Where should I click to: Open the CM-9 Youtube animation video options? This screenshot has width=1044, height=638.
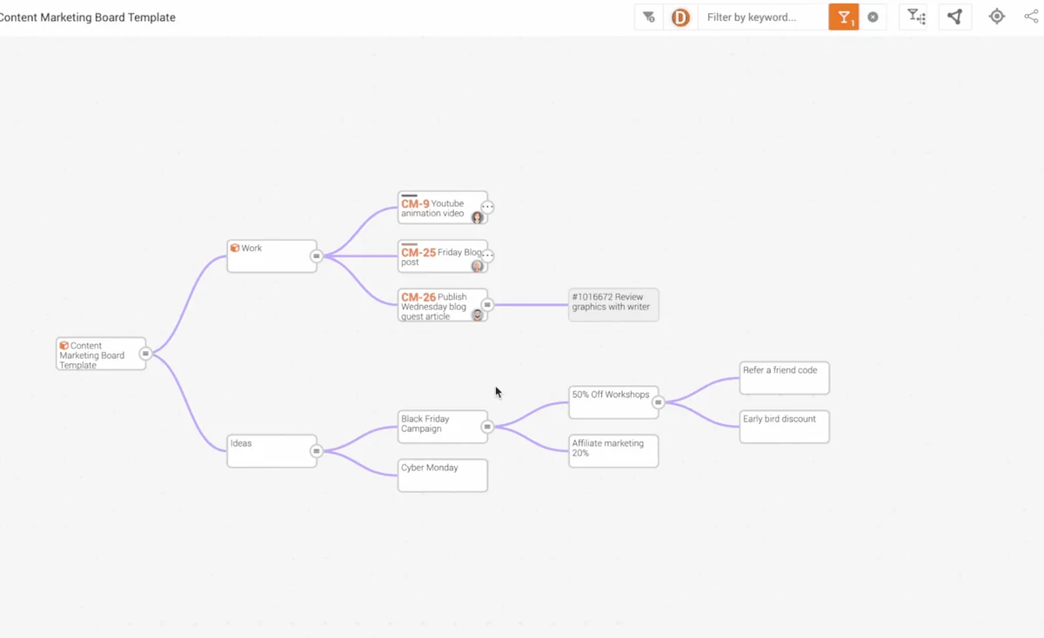point(488,208)
